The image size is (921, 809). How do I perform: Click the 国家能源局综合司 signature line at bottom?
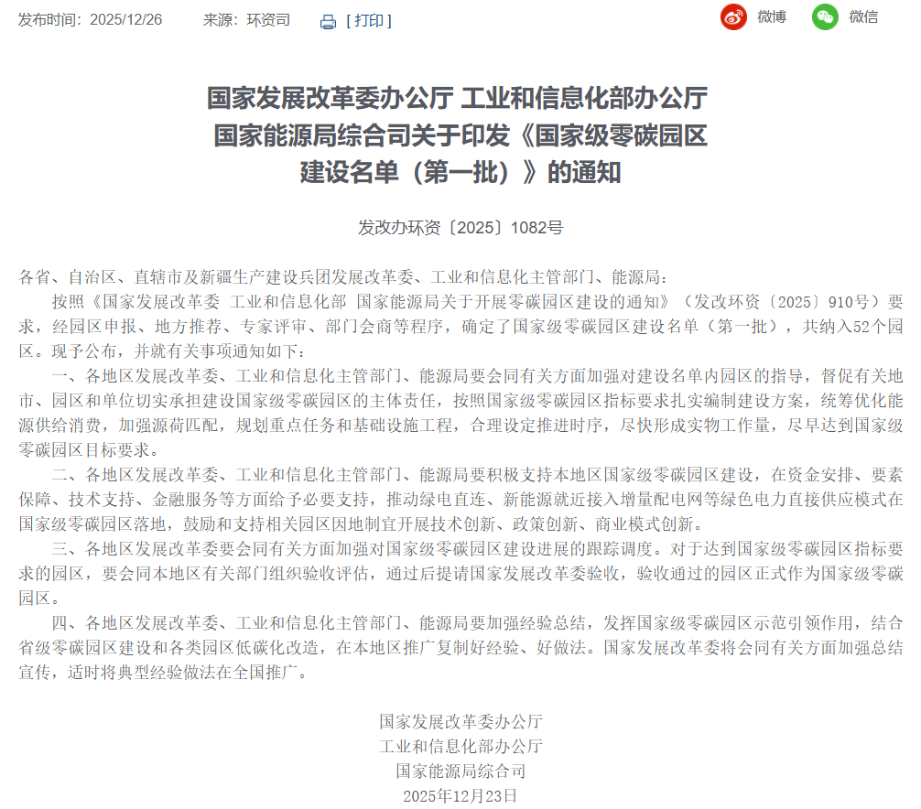point(460,771)
